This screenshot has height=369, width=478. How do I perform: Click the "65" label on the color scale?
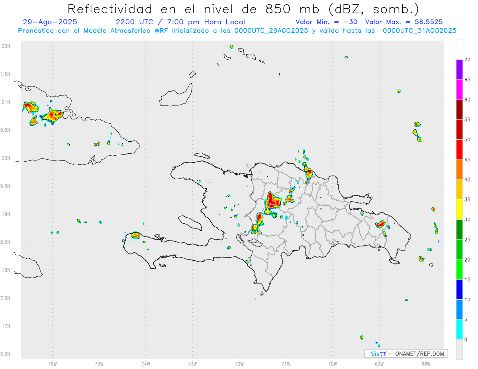point(467,80)
